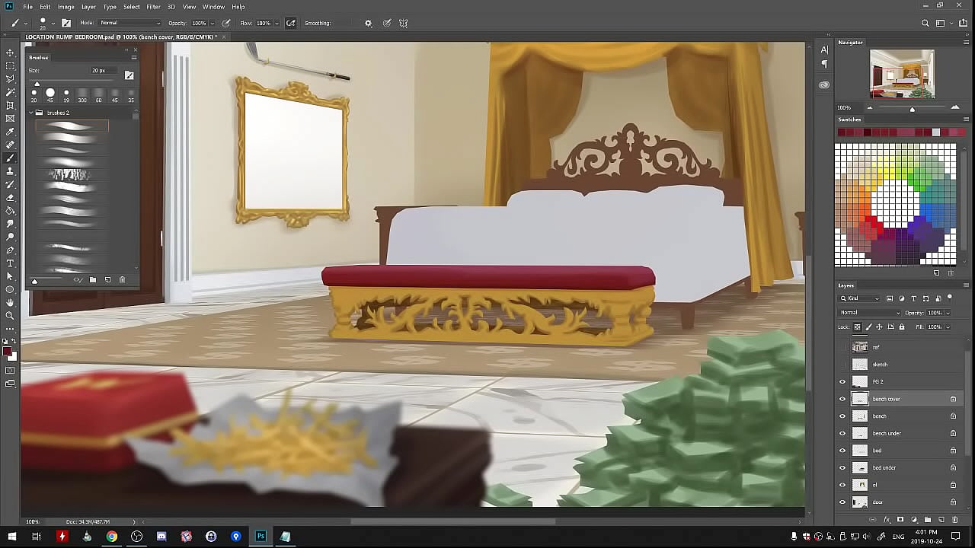Screen dimensions: 975x548
Task: Collapse the brushes 2 folder
Action: tap(31, 113)
